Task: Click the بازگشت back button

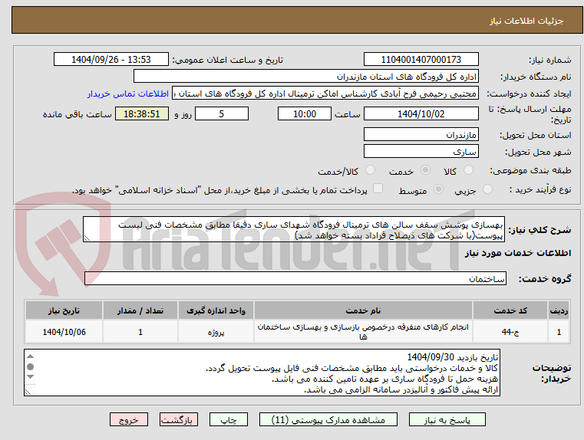Action: [x=178, y=419]
